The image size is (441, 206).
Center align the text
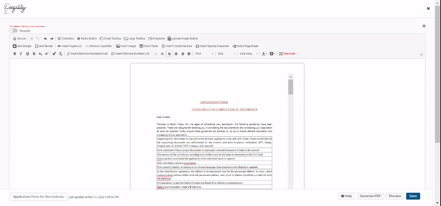(x=176, y=53)
